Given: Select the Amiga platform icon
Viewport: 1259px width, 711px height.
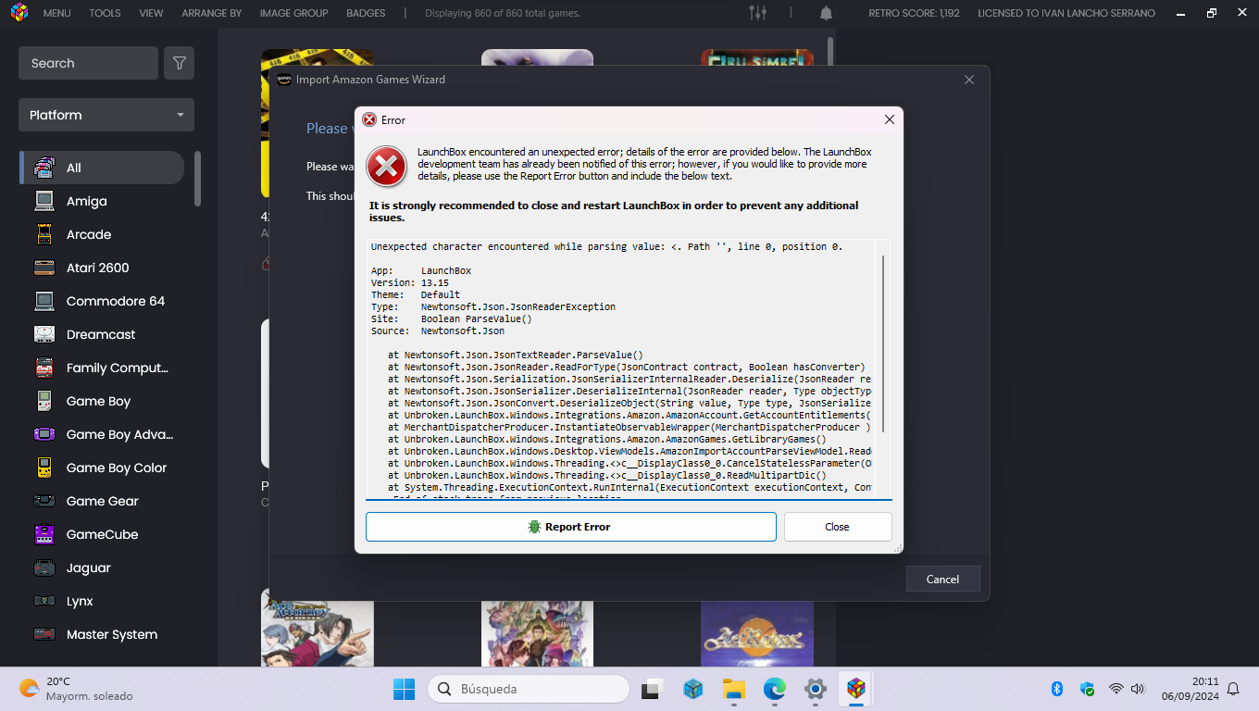Looking at the screenshot, I should click(x=44, y=201).
